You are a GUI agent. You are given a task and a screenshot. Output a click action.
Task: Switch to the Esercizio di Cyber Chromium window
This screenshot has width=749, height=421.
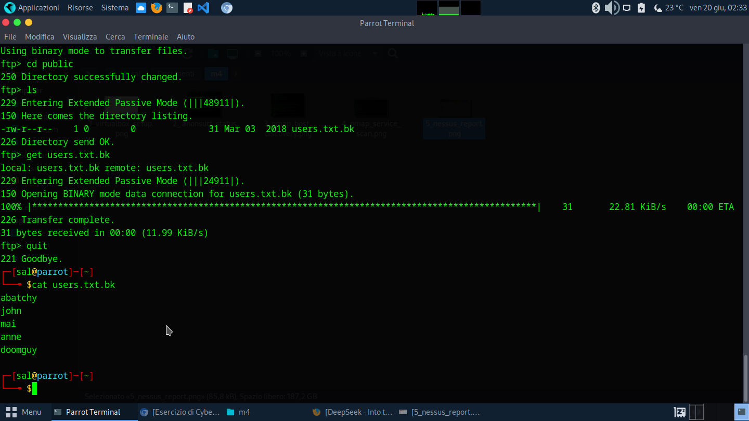click(180, 412)
